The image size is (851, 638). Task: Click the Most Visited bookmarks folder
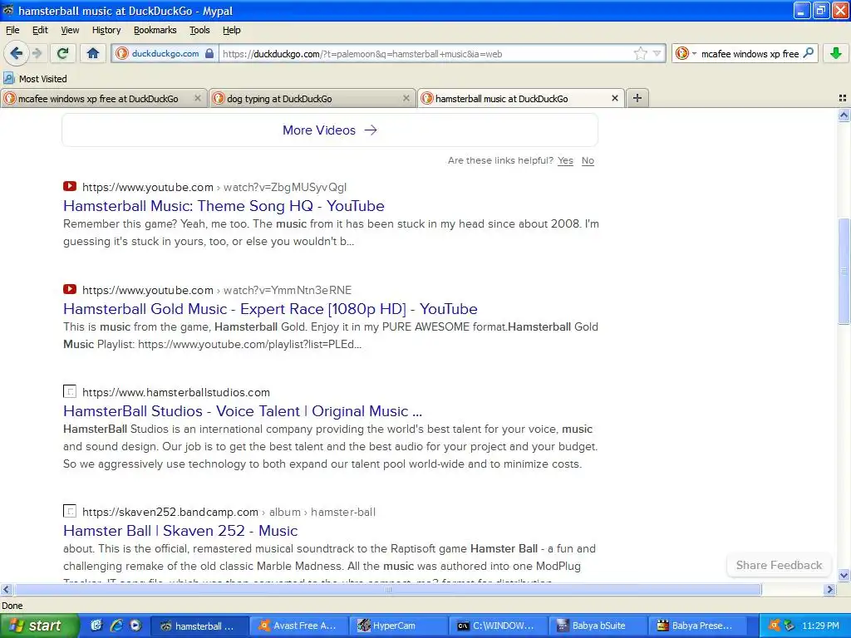pyautogui.click(x=35, y=79)
